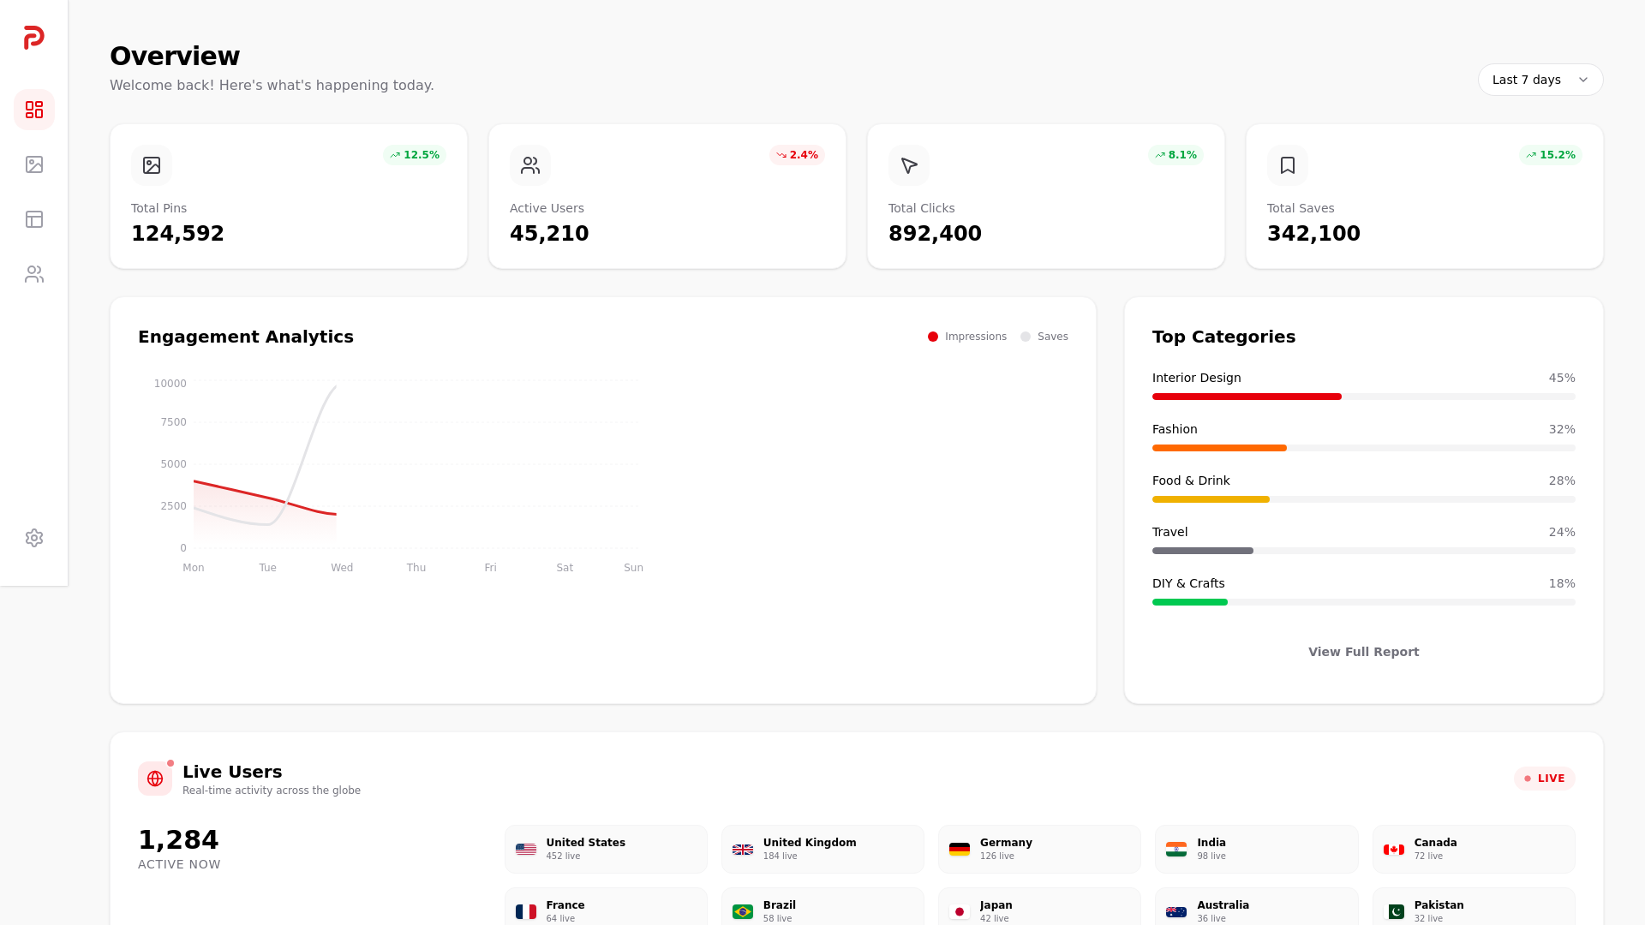The height and width of the screenshot is (925, 1645).
Task: Click the France flag icon
Action: coord(526,912)
